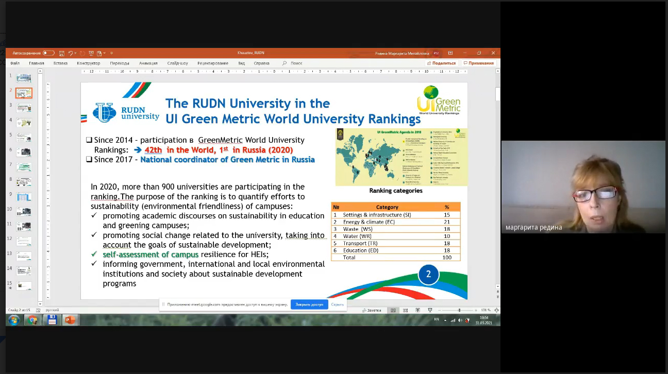Click the floppy disk app on taskbar
Viewport: 668px width, 374px height.
tap(52, 320)
